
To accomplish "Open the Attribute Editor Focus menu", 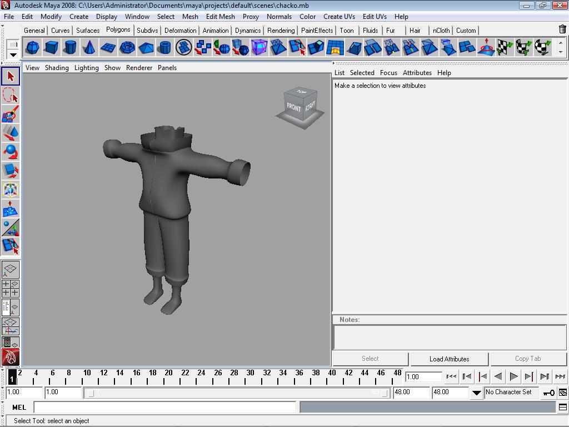I will pos(388,73).
